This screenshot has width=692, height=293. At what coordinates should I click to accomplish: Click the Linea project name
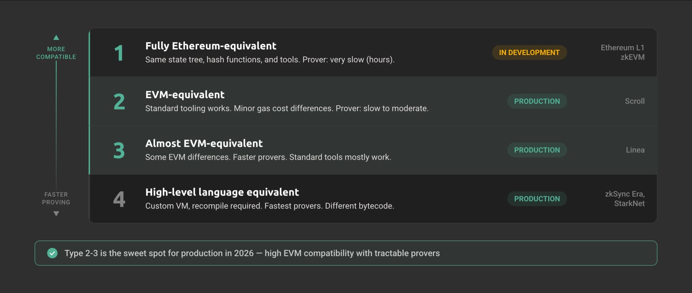click(x=635, y=150)
